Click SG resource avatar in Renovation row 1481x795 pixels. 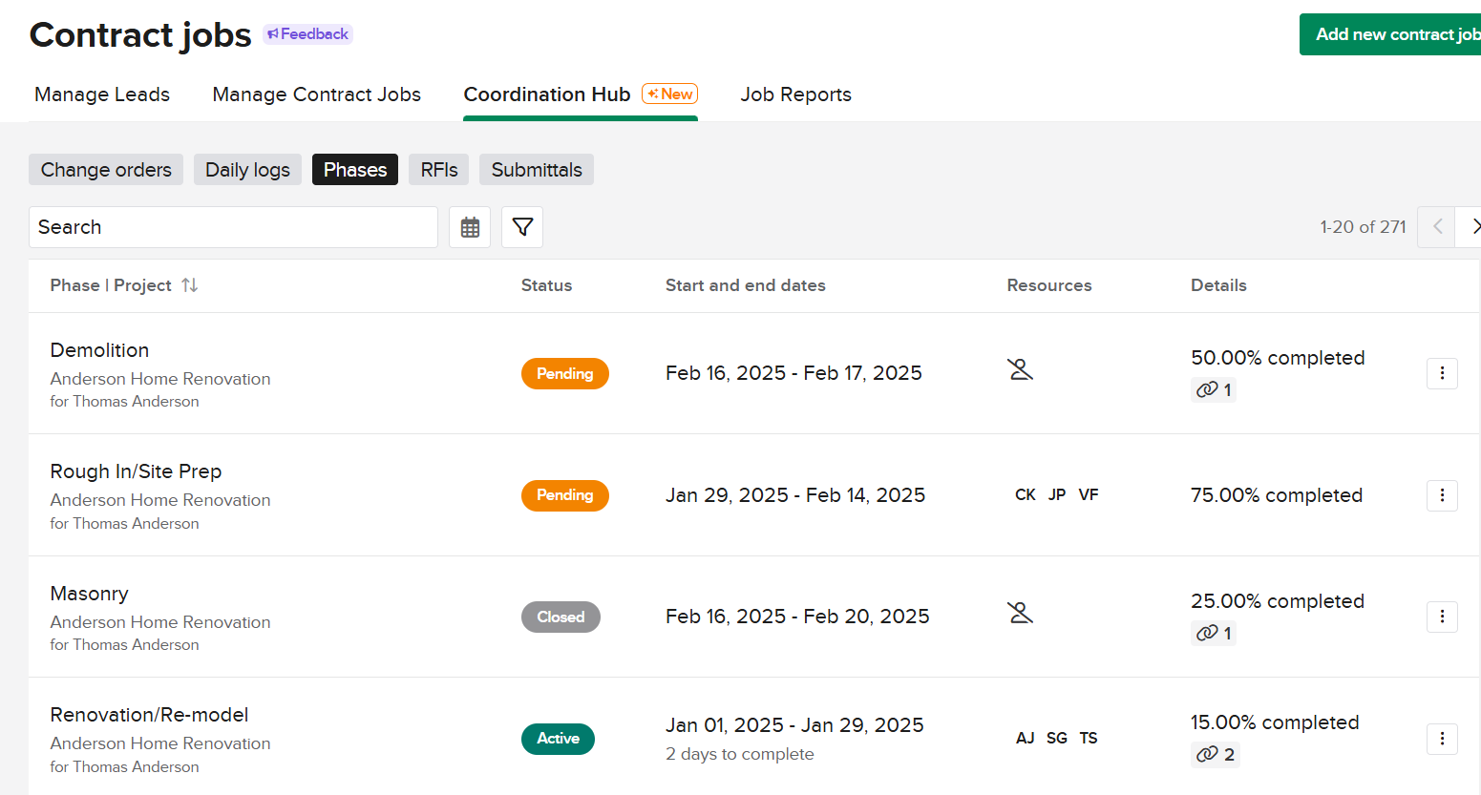pyautogui.click(x=1057, y=738)
